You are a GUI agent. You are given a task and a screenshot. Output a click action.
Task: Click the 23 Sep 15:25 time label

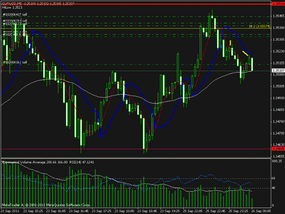33,211
